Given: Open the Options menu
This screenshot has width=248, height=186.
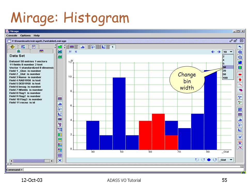Looking at the screenshot, I should coord(25,35).
